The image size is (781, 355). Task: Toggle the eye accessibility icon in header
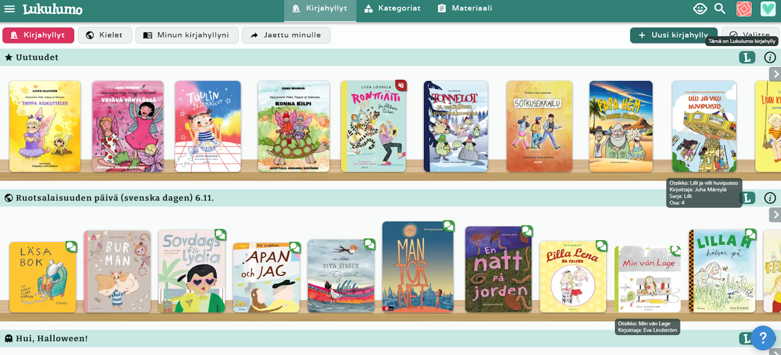pyautogui.click(x=700, y=9)
